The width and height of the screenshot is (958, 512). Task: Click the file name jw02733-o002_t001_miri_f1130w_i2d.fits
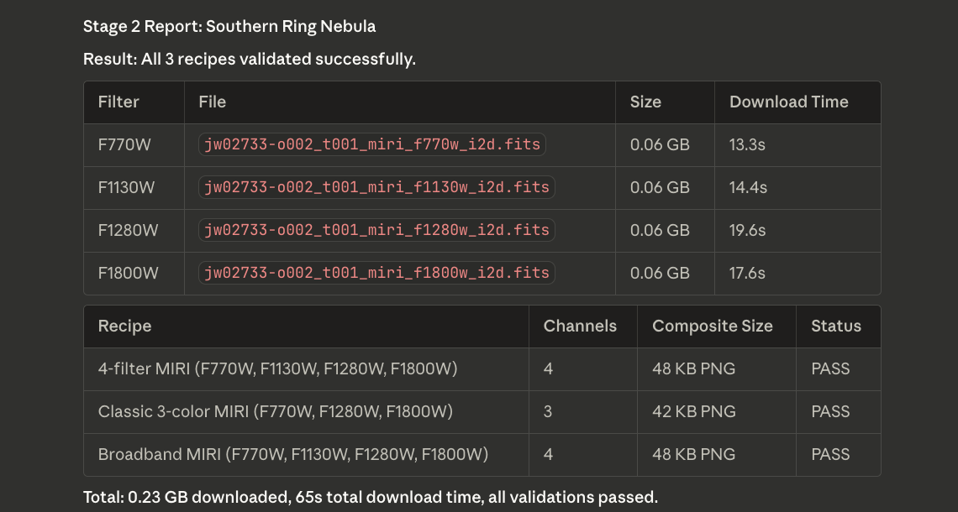pos(376,187)
